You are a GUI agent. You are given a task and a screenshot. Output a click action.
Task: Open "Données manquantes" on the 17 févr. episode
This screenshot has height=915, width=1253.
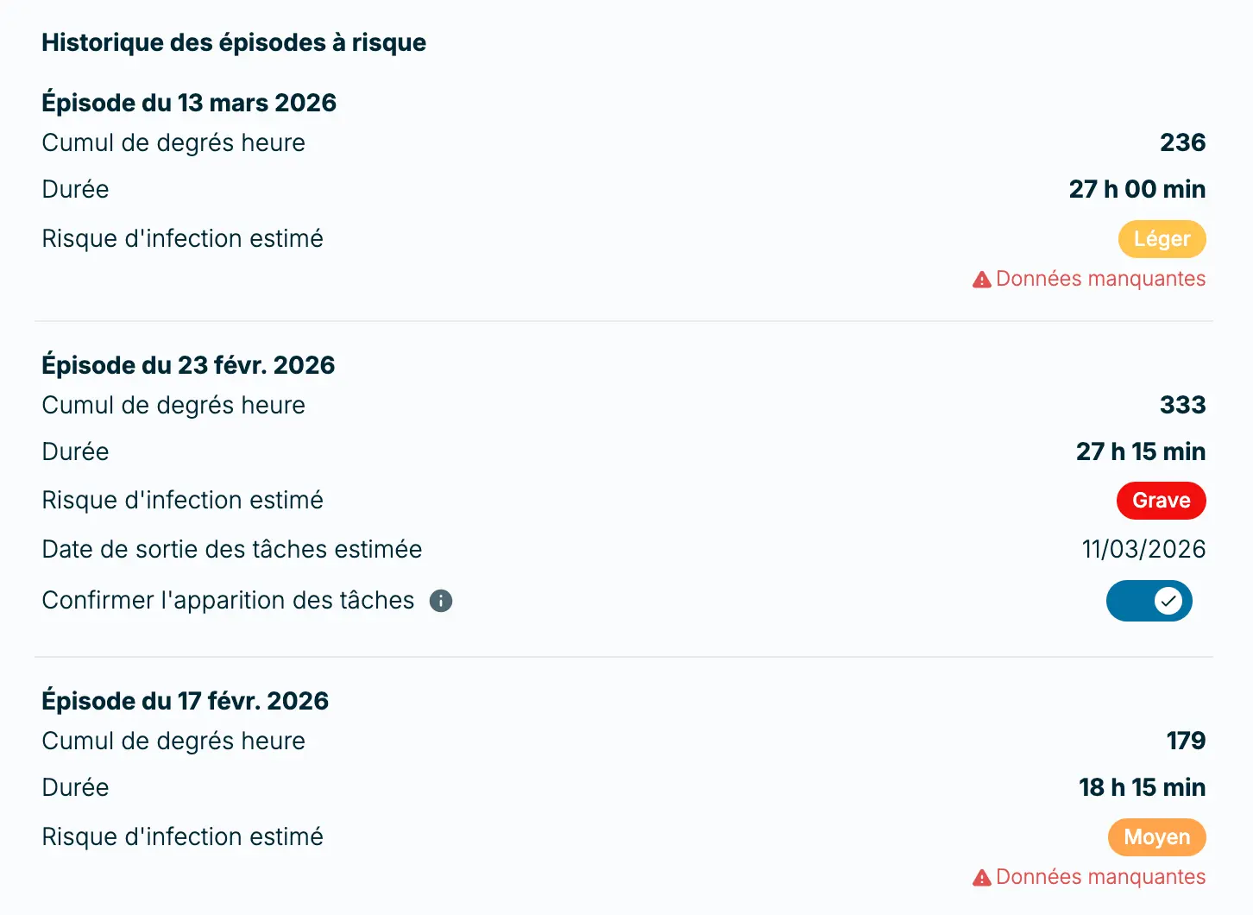pos(1100,876)
